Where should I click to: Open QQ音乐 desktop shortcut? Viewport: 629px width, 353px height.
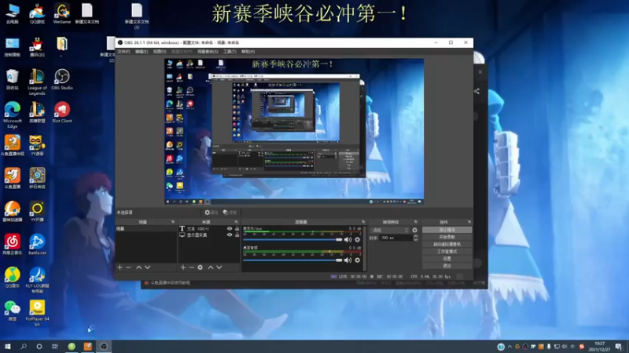coord(13,278)
